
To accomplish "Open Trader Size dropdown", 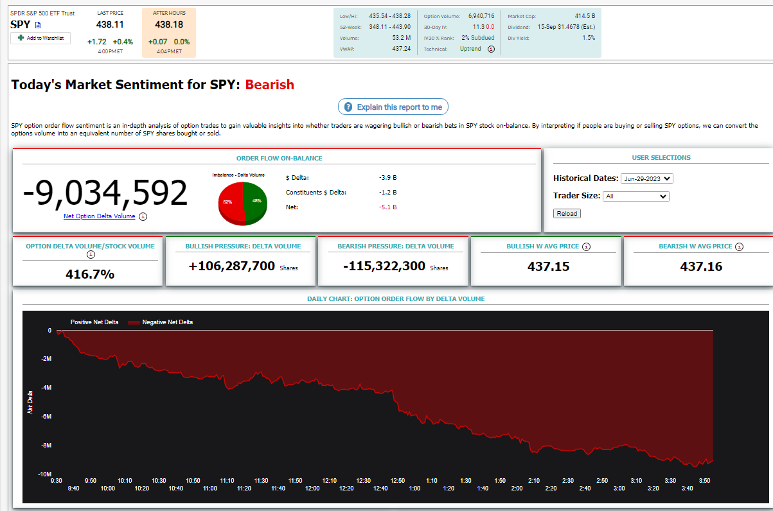I will 636,196.
